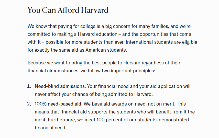Click the bold "100% need-based aid." text
Screen dimensions: 219x138
(59, 104)
